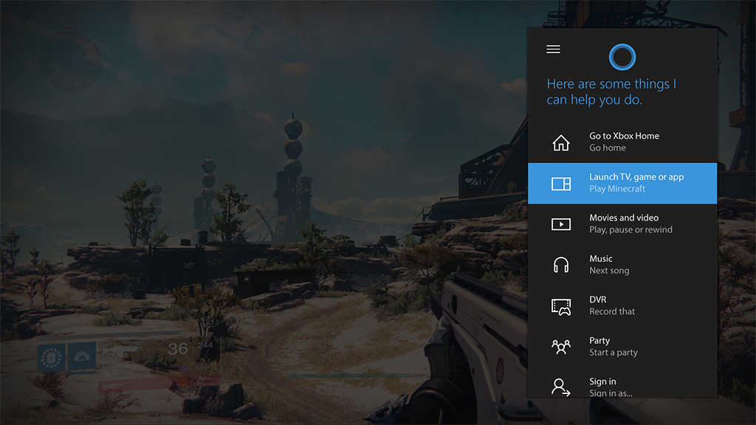Click the play-screen icon for Movies and video

561,224
